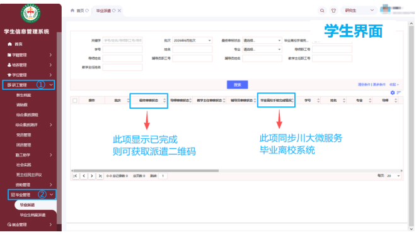
Task: Go to the first page of results
Action: [x=76, y=176]
